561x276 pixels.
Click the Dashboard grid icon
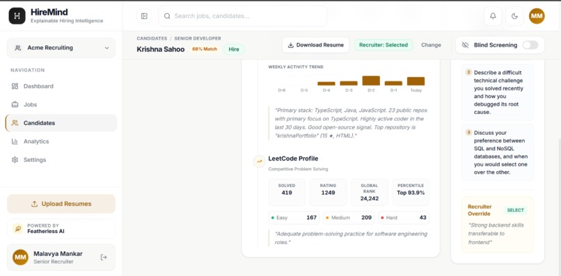click(15, 86)
